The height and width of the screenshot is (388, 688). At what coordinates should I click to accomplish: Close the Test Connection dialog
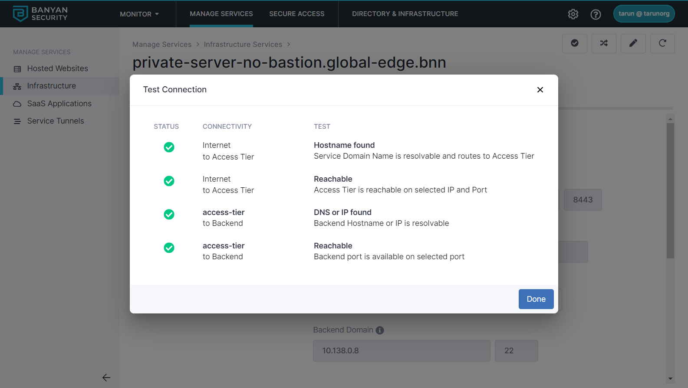(x=540, y=90)
